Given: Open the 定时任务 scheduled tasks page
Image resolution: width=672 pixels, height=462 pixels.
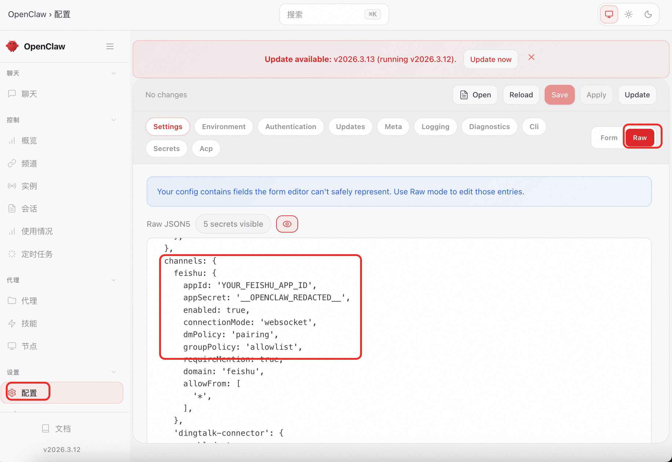Looking at the screenshot, I should (62, 254).
